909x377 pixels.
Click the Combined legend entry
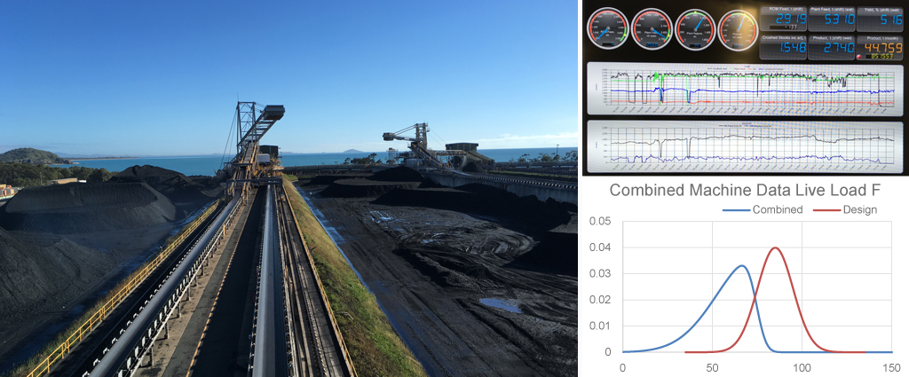[x=769, y=210]
